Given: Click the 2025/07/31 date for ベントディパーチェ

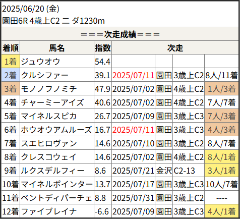Looking at the screenshot, I should [x=133, y=198].
